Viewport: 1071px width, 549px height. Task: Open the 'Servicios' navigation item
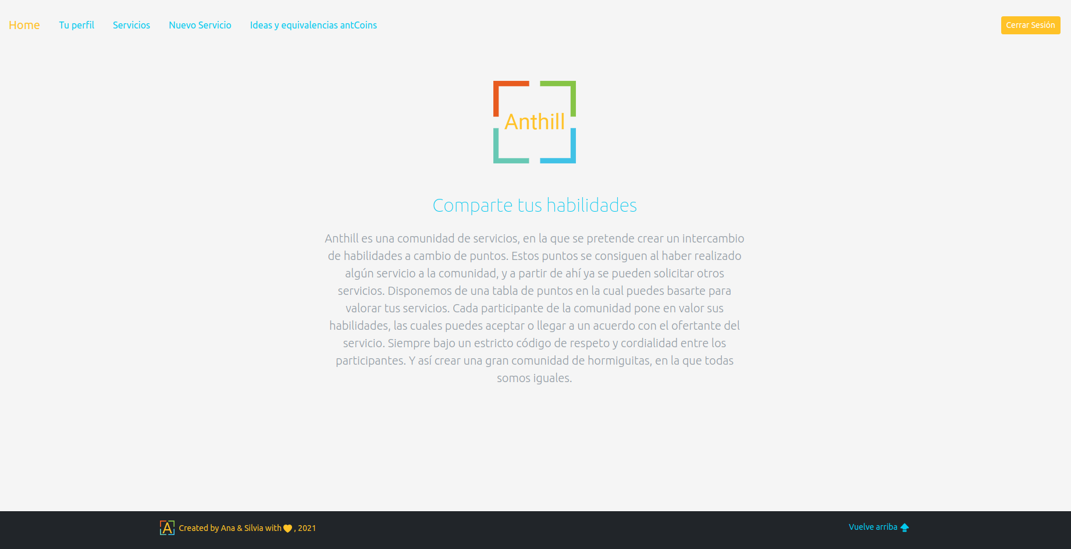point(131,25)
